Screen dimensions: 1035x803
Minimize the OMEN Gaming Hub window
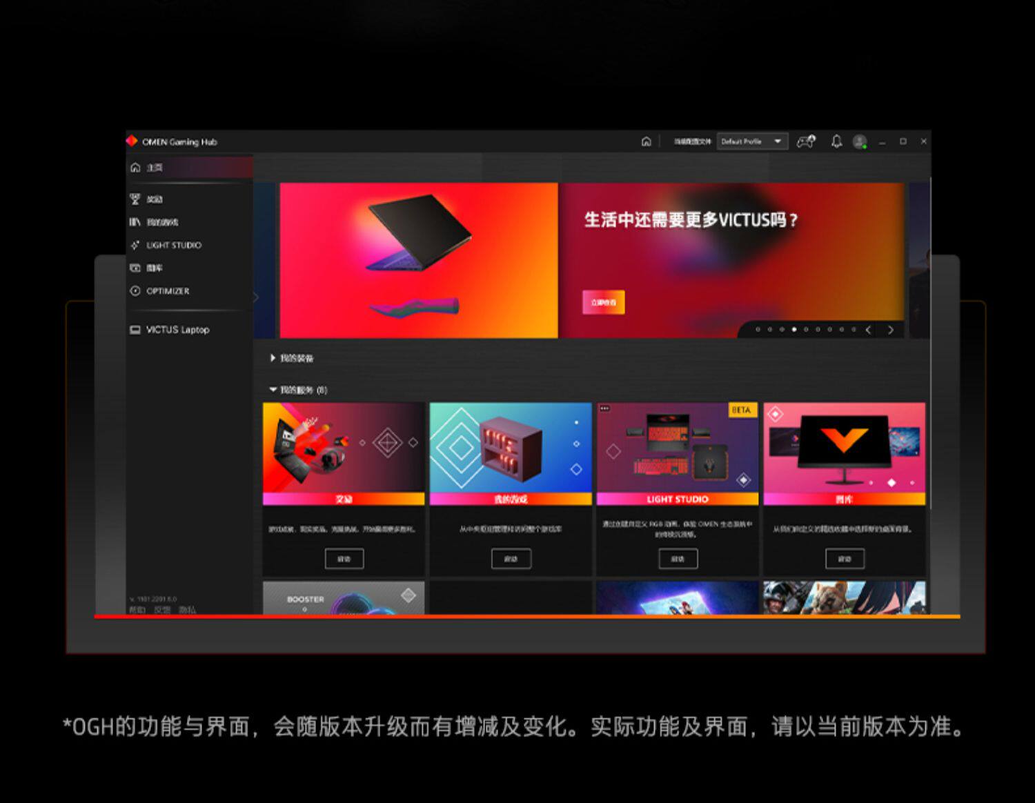click(x=882, y=142)
